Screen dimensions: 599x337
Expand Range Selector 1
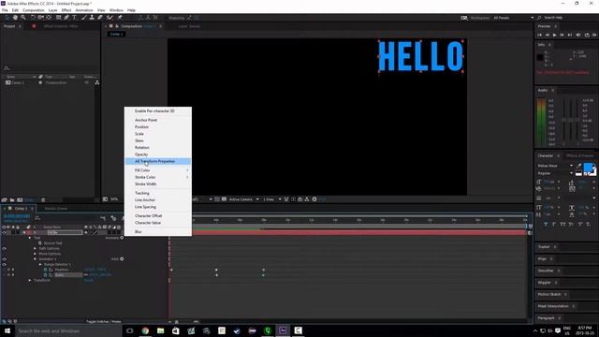pos(40,264)
